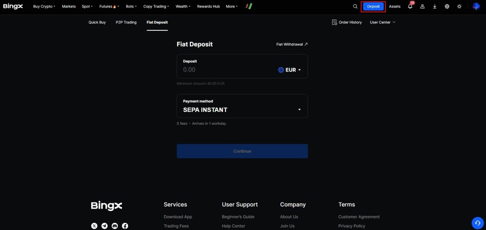Image resolution: width=486 pixels, height=230 pixels.
Task: Open the Download App footer link
Action: [x=178, y=217]
